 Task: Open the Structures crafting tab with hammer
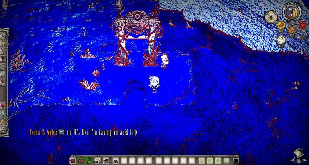click(3, 82)
